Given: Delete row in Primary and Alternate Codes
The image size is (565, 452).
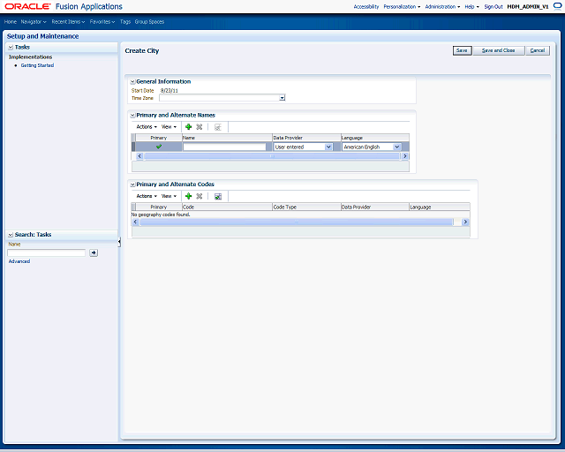Looking at the screenshot, I should [199, 196].
